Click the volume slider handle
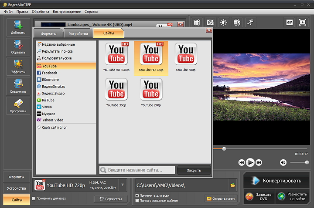Viewport: 314px width, 208px height. (x=307, y=162)
